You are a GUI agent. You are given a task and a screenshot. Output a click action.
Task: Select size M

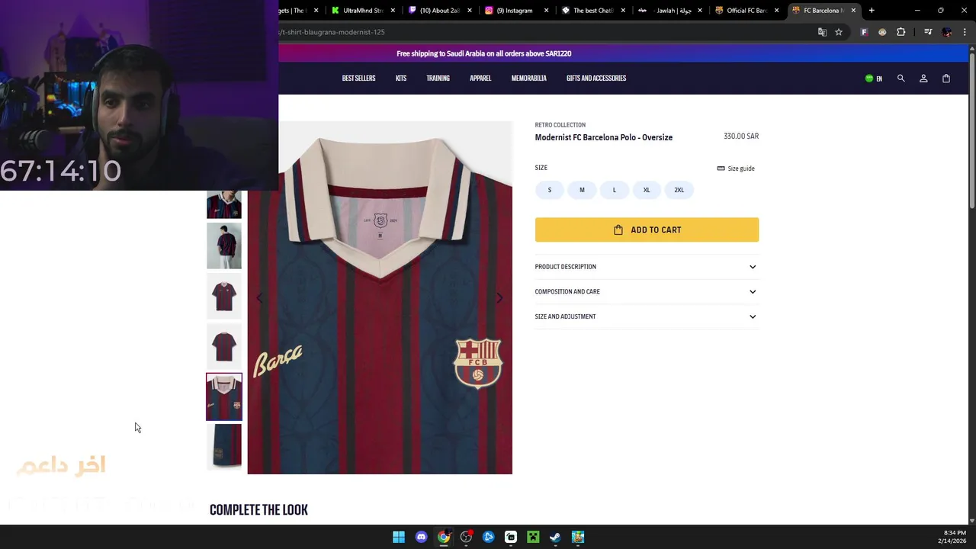click(582, 190)
